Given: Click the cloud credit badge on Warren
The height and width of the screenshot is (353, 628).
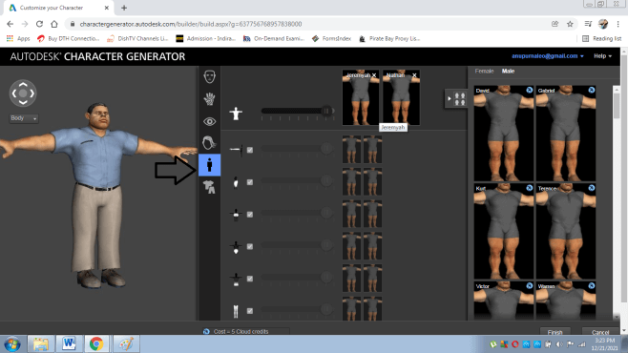Looking at the screenshot, I should [591, 286].
